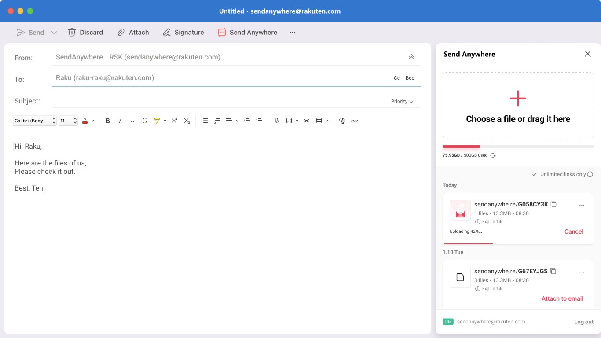This screenshot has width=601, height=338.
Task: Open the table dropdown arrow
Action: 327,121
